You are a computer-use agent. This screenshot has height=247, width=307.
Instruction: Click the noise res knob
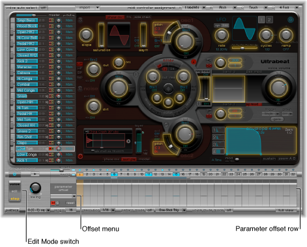(x=119, y=62)
